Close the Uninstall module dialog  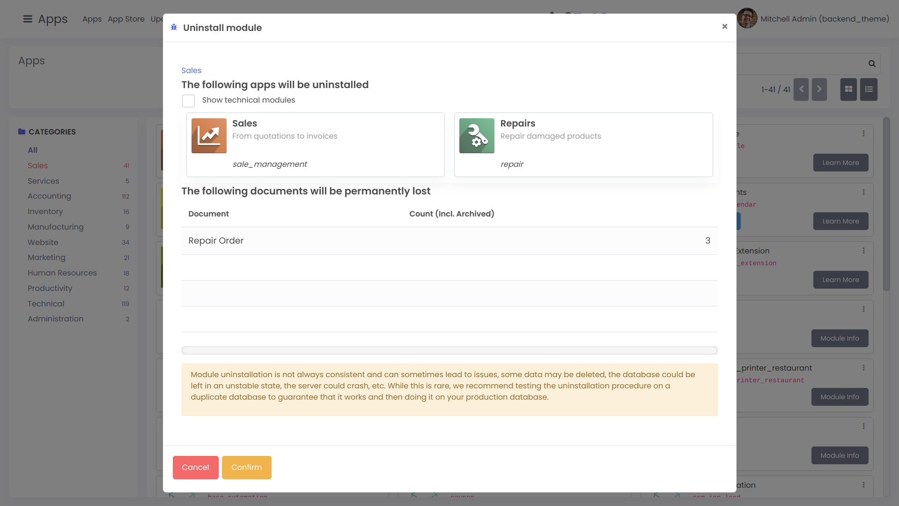tap(724, 27)
